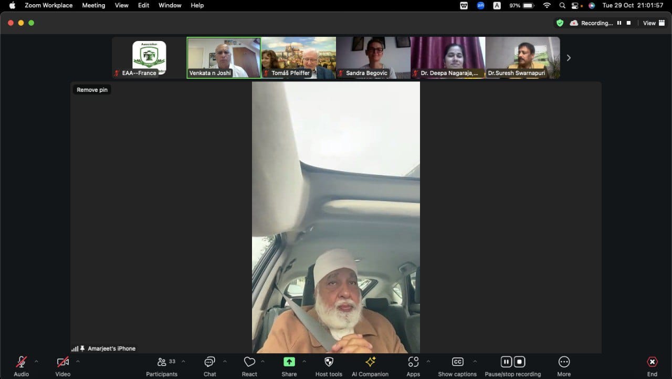Image resolution: width=672 pixels, height=379 pixels.
Task: Open the Meeting menu in menu bar
Action: pyautogui.click(x=93, y=5)
